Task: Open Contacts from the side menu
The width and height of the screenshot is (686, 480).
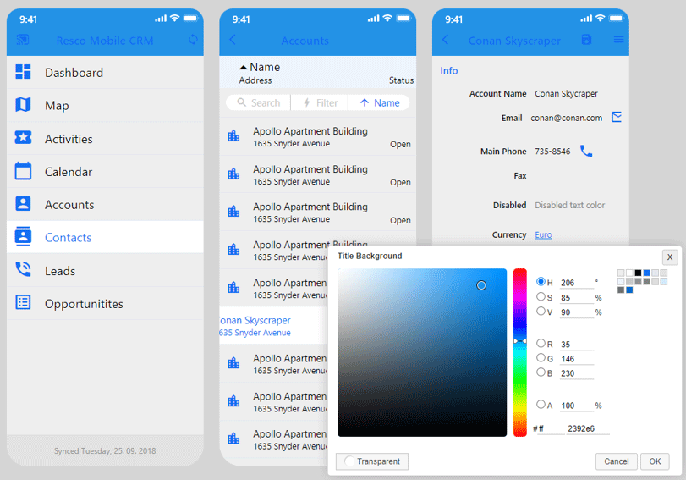Action: [68, 237]
